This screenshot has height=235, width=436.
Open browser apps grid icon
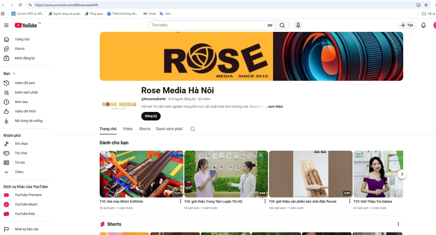(3, 14)
